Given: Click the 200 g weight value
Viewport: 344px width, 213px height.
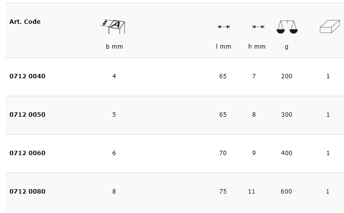Looking at the screenshot, I should 287,76.
